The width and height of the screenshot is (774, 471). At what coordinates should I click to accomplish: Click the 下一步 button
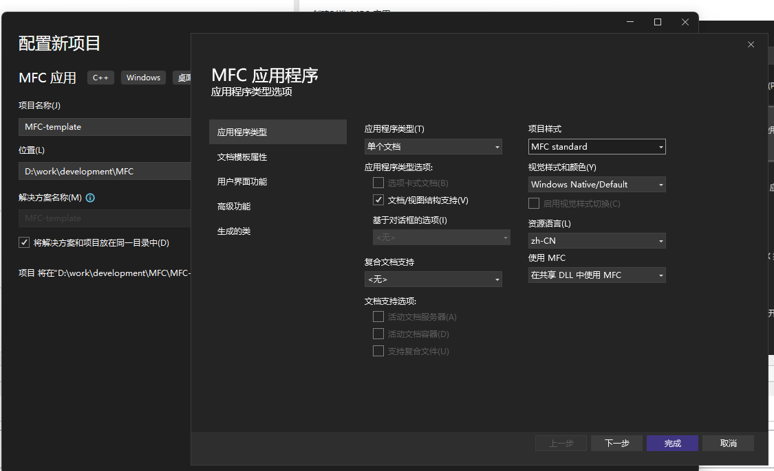click(x=616, y=443)
